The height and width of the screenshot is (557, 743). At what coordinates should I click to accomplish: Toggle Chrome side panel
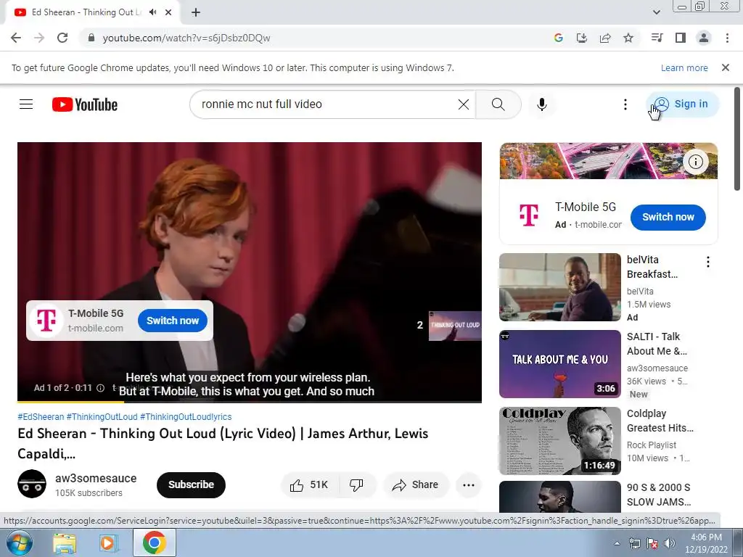[x=680, y=38]
